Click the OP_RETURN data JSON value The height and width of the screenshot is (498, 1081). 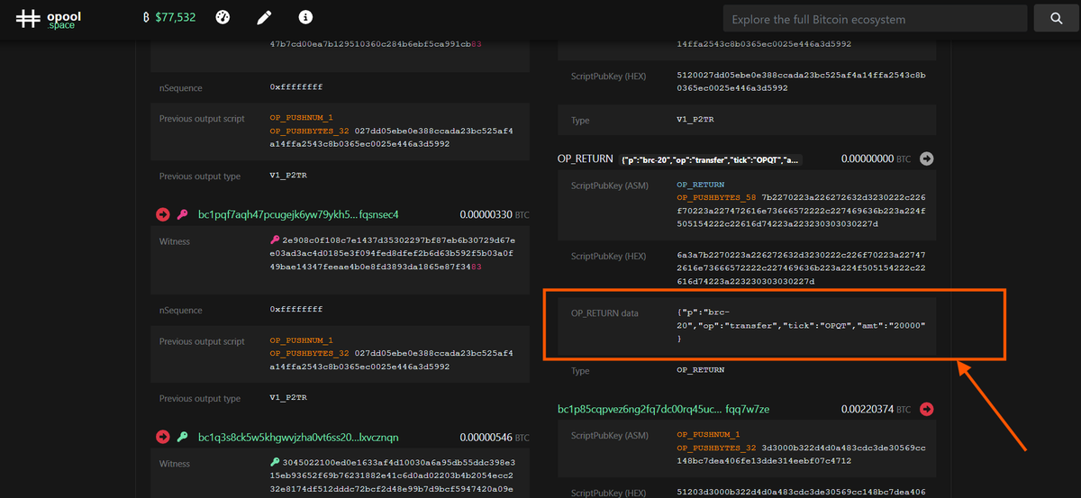(801, 325)
